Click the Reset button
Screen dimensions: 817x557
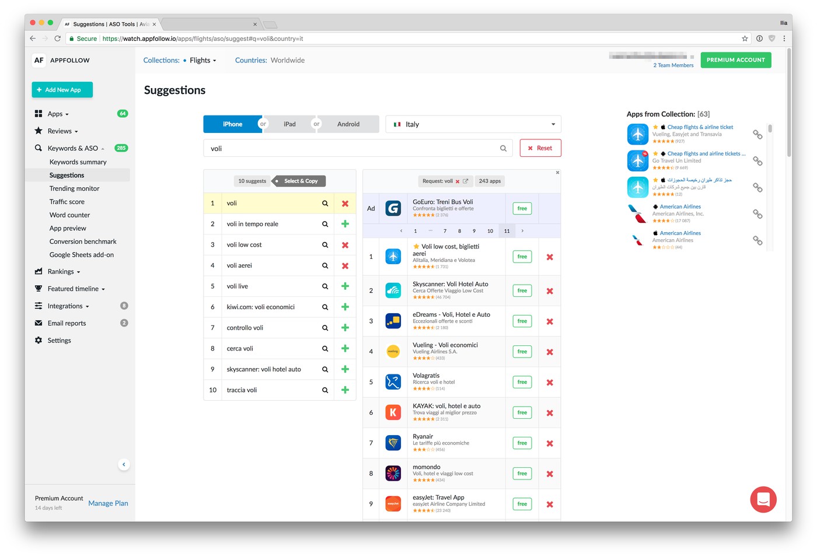point(540,148)
